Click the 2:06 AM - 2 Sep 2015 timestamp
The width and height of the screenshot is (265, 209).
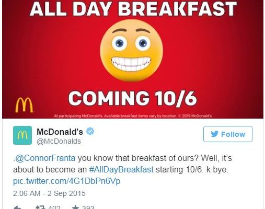click(x=49, y=193)
